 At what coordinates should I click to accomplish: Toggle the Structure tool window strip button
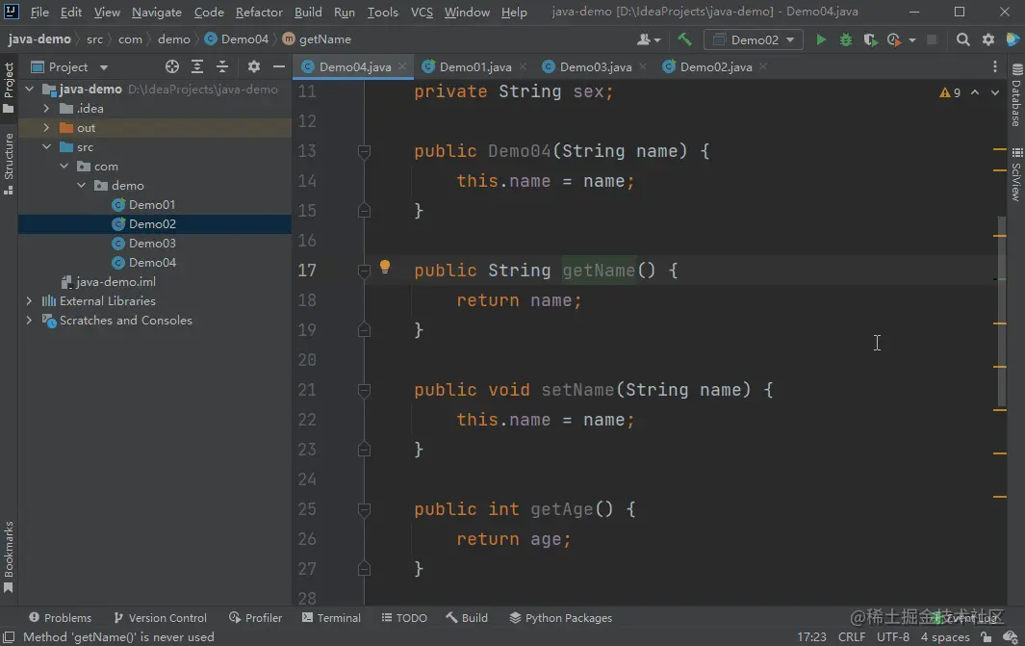9,164
